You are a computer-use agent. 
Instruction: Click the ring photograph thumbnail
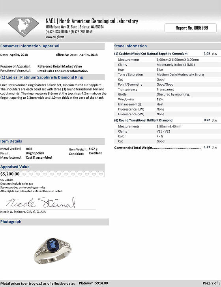tap(53, 251)
